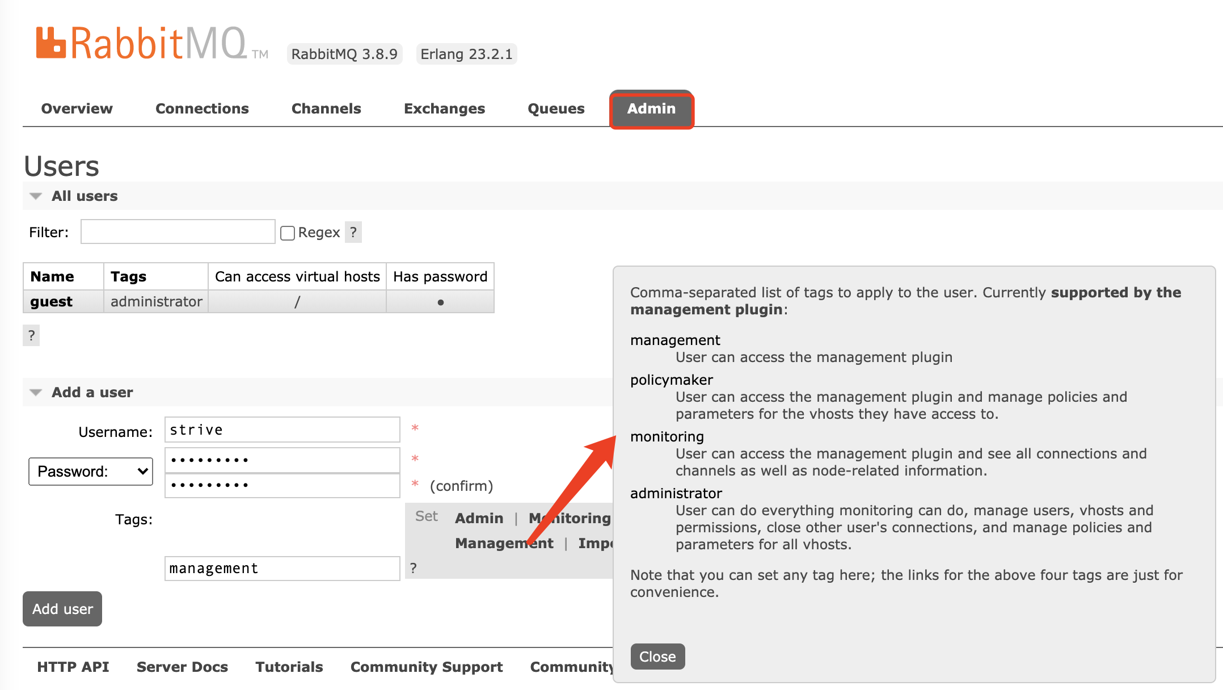Open the Regex help question mark
The width and height of the screenshot is (1223, 690).
[353, 232]
